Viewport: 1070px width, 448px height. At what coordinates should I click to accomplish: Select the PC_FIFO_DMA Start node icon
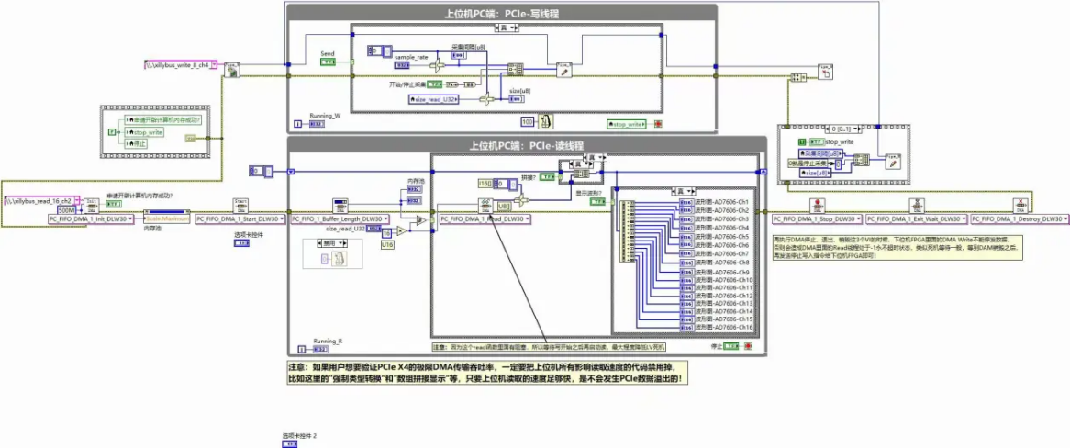tap(241, 205)
